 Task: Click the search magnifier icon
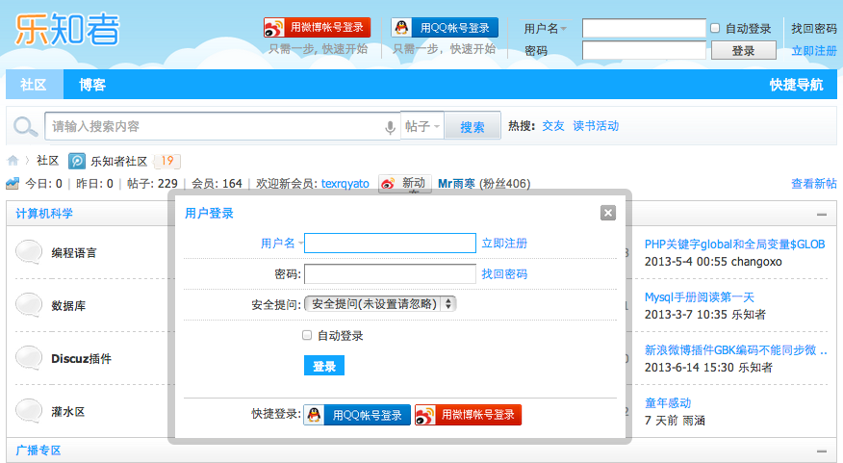tap(25, 127)
